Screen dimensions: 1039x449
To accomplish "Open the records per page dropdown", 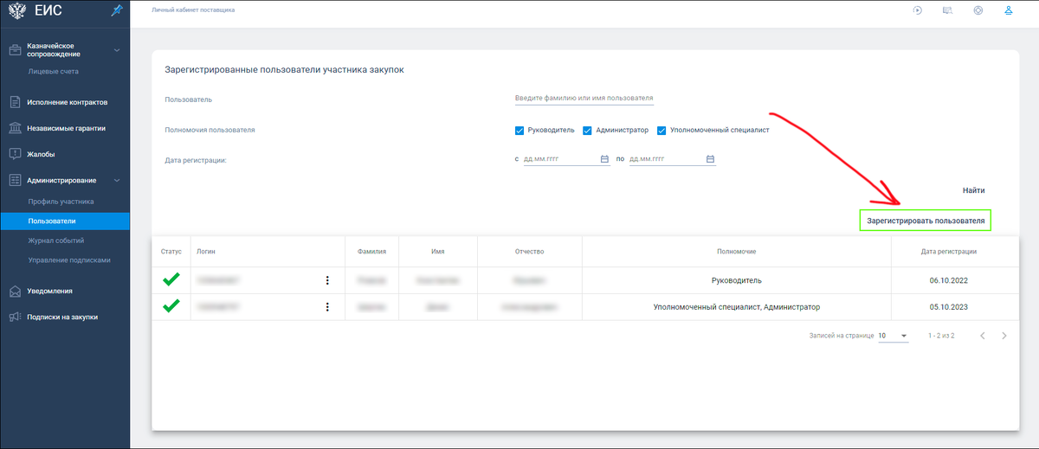I will 893,335.
